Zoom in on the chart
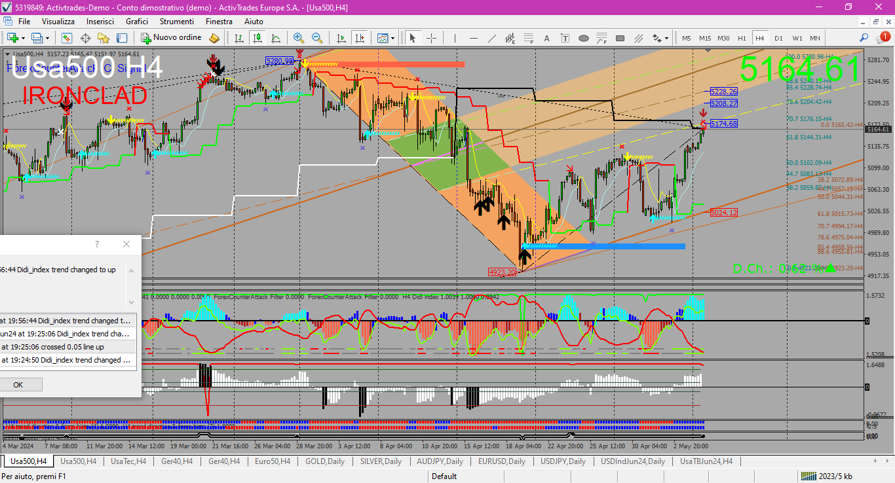The height and width of the screenshot is (483, 895). tap(299, 38)
